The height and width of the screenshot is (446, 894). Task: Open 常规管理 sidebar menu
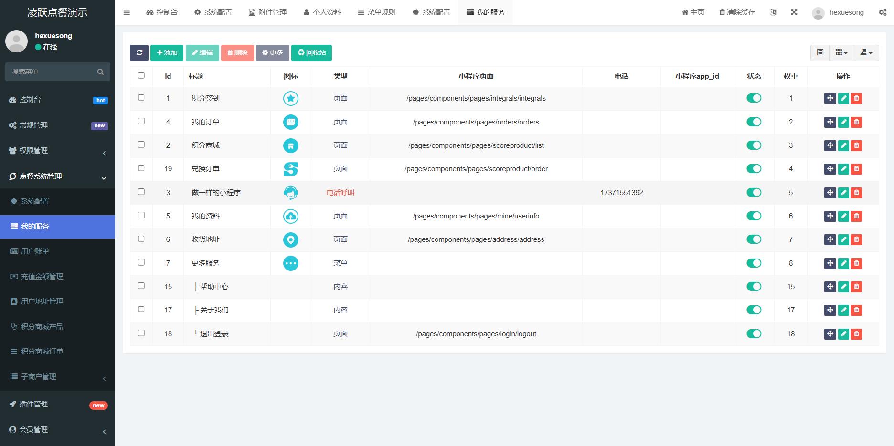(x=57, y=125)
